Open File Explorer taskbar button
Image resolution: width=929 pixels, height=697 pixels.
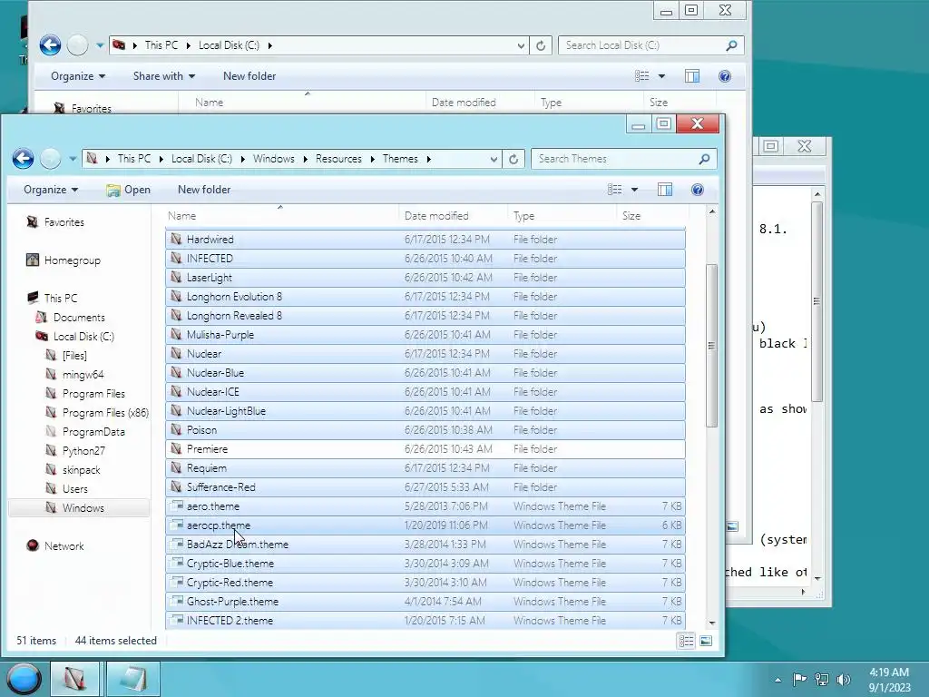(74, 679)
